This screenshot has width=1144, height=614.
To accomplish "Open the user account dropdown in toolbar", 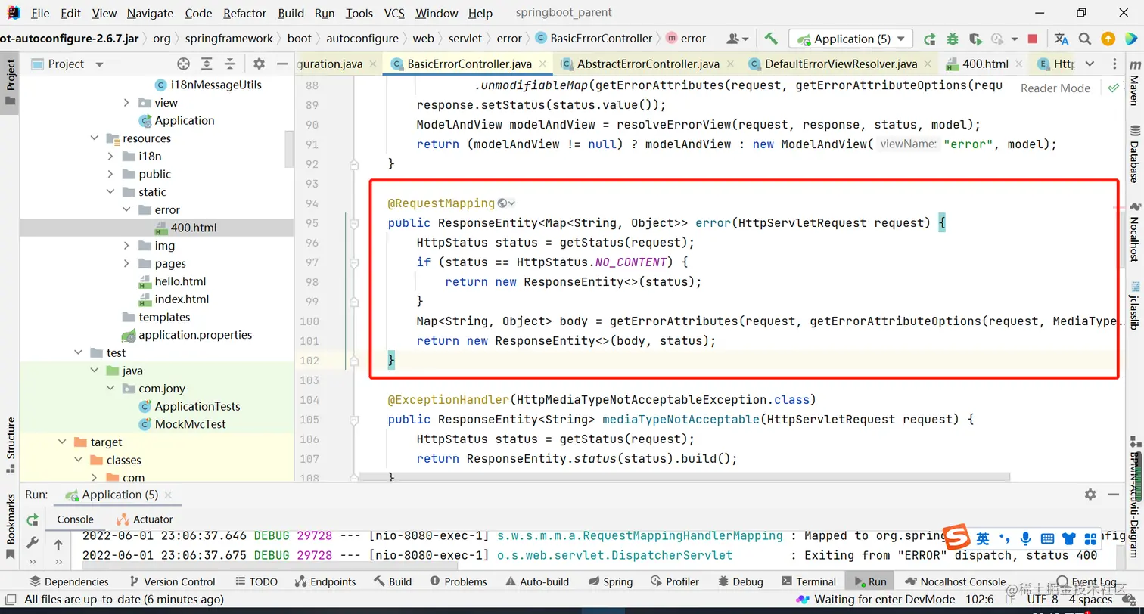I will point(737,39).
